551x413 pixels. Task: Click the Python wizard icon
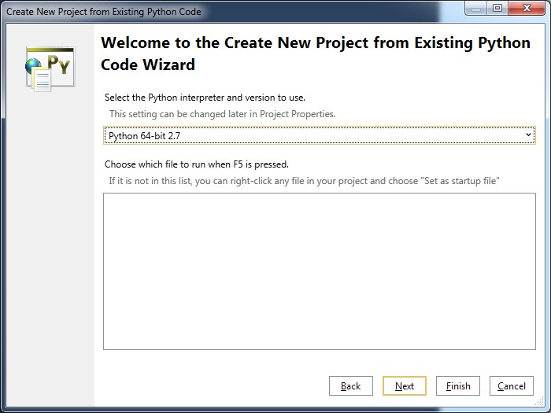tap(49, 68)
